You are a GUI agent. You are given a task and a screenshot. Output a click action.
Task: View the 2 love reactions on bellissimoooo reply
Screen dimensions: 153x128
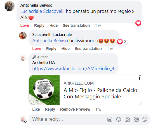(x=122, y=42)
